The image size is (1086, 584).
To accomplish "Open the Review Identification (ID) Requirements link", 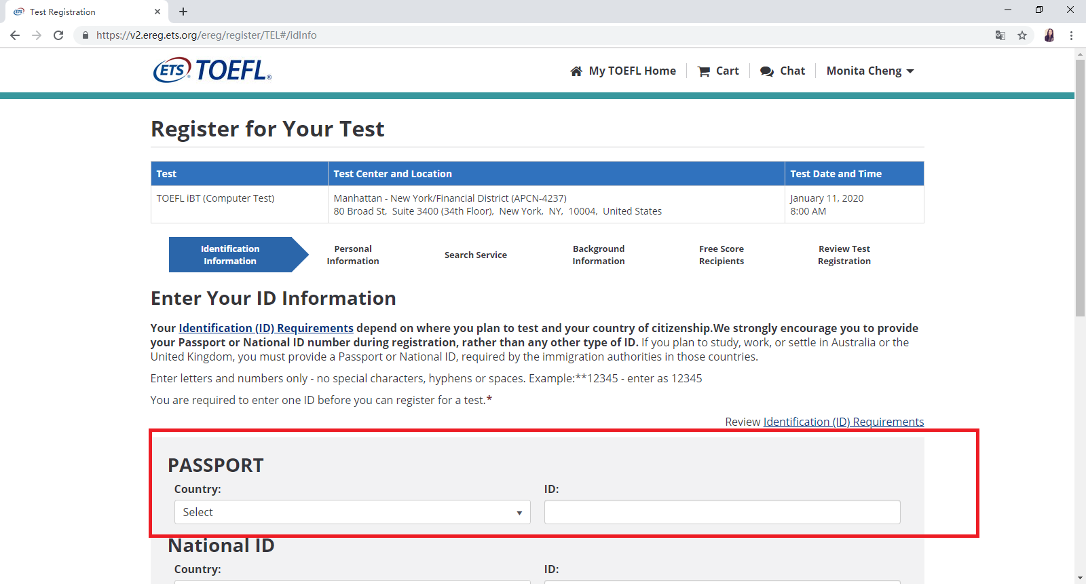I will (x=844, y=422).
